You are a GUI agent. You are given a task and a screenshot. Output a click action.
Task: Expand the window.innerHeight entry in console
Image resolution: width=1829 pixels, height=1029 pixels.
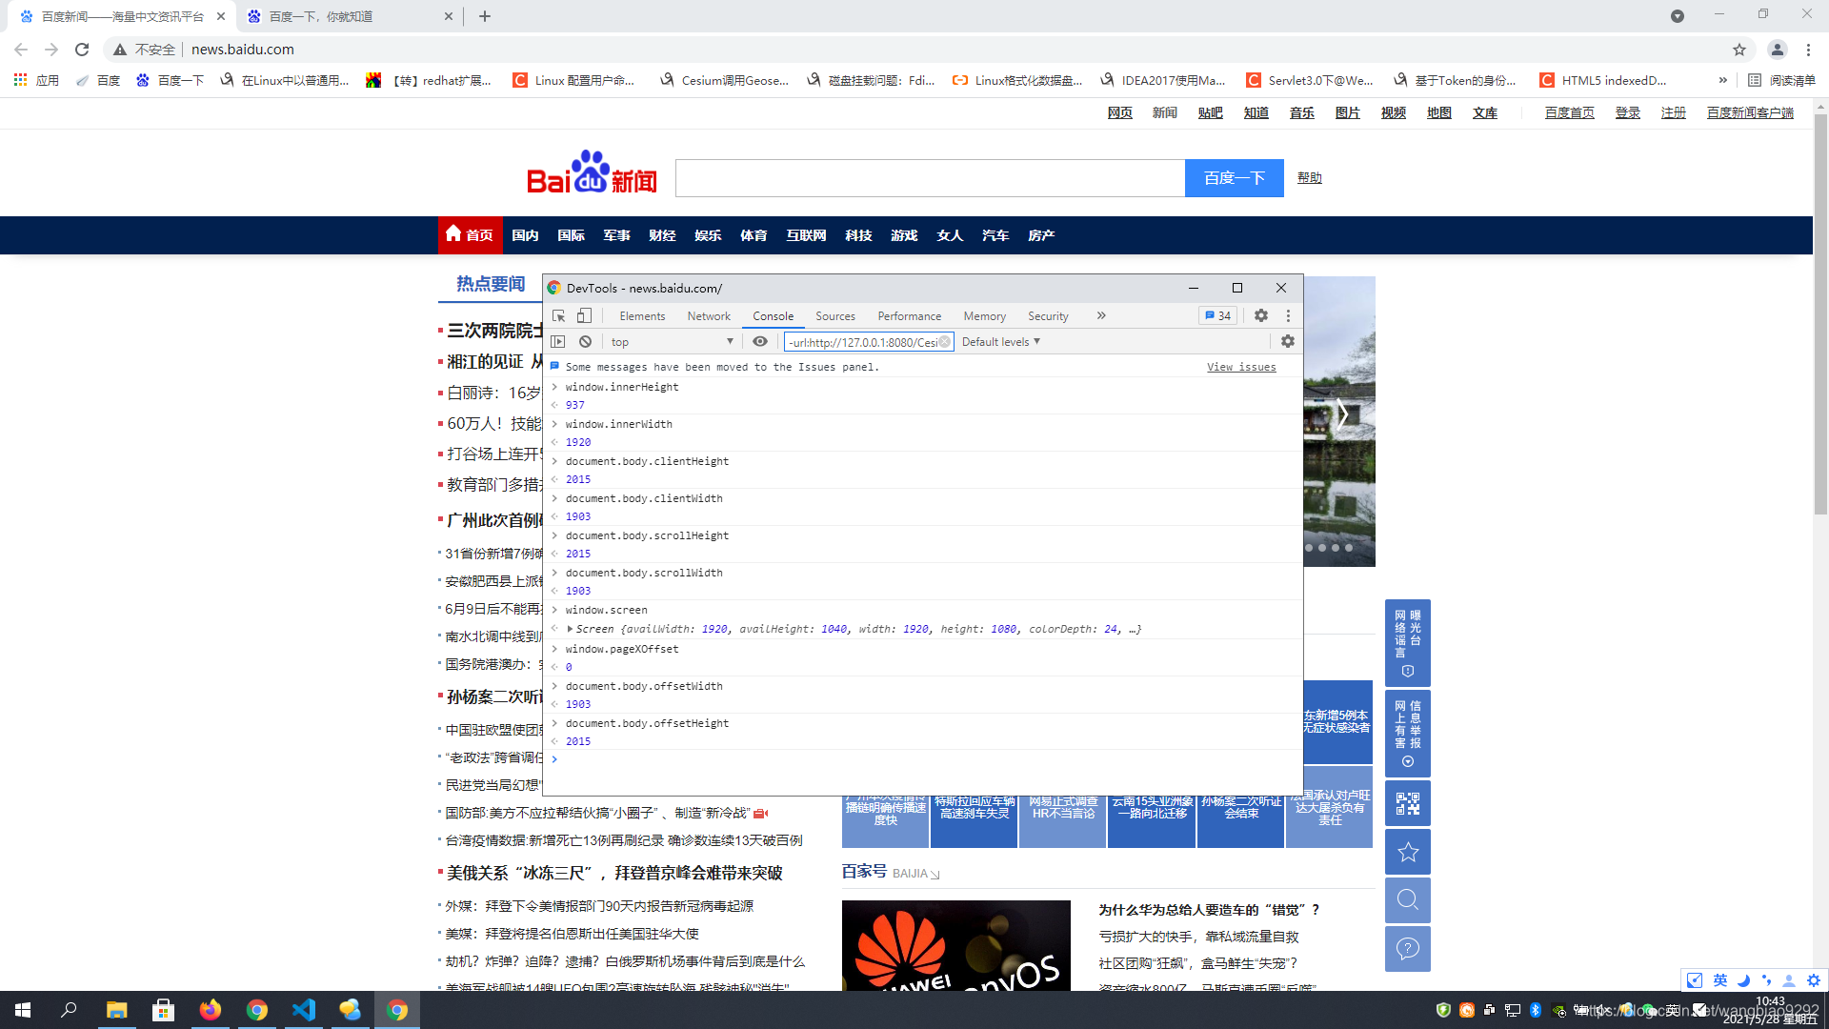554,386
